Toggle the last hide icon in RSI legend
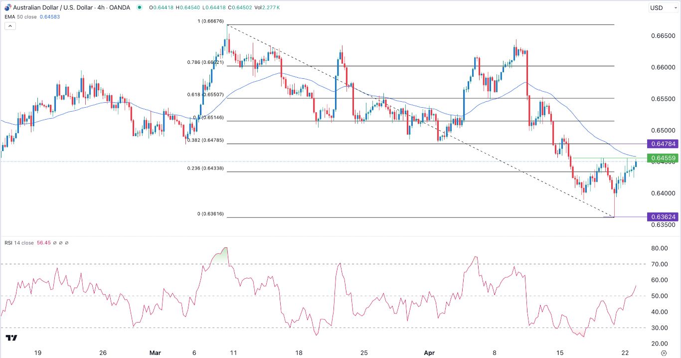This screenshot has width=681, height=358. pos(66,243)
